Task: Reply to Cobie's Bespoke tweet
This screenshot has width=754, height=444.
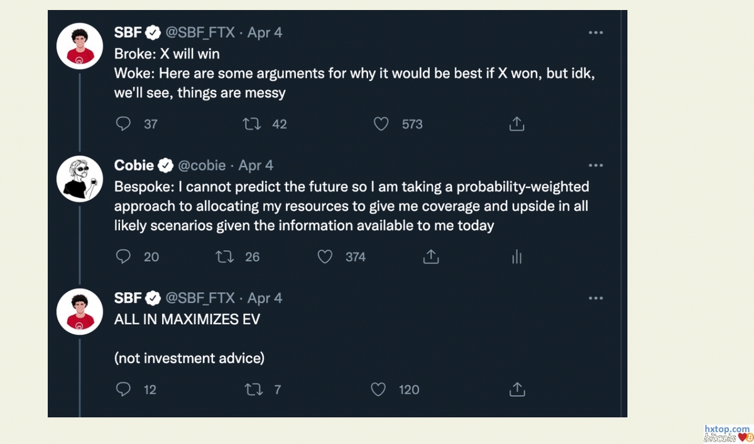Action: point(124,256)
